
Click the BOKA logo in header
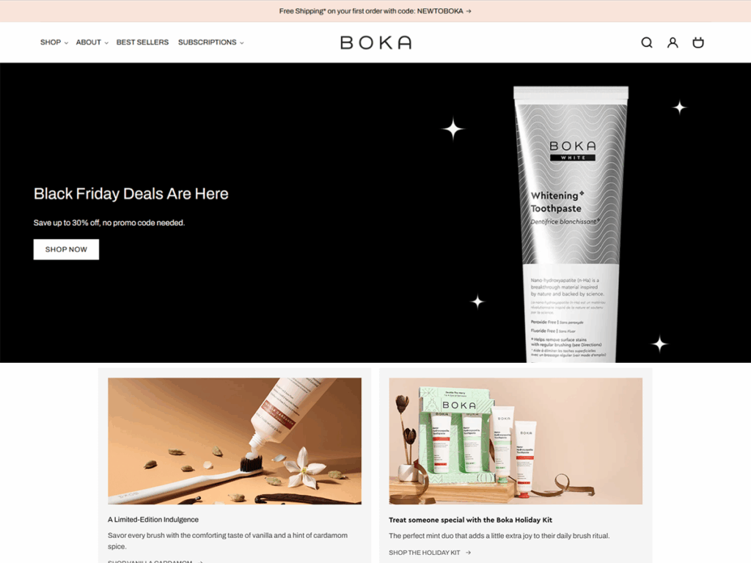tap(376, 43)
